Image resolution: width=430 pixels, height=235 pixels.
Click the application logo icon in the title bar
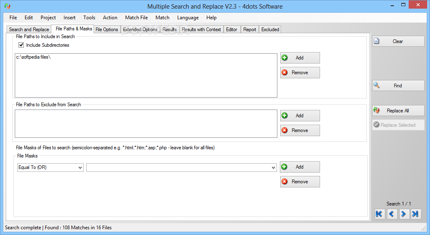point(7,6)
